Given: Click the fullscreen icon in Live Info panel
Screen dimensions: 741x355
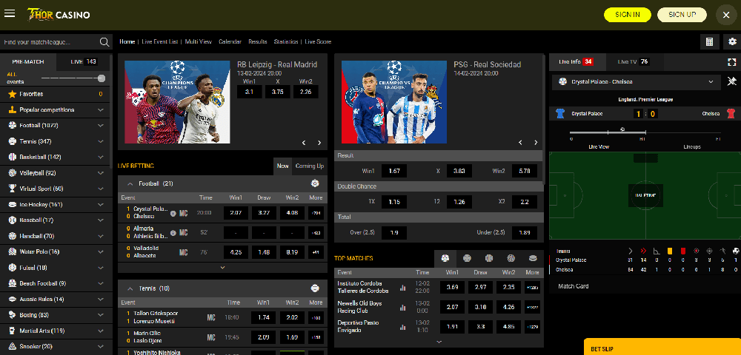Looking at the screenshot, I should (732, 62).
